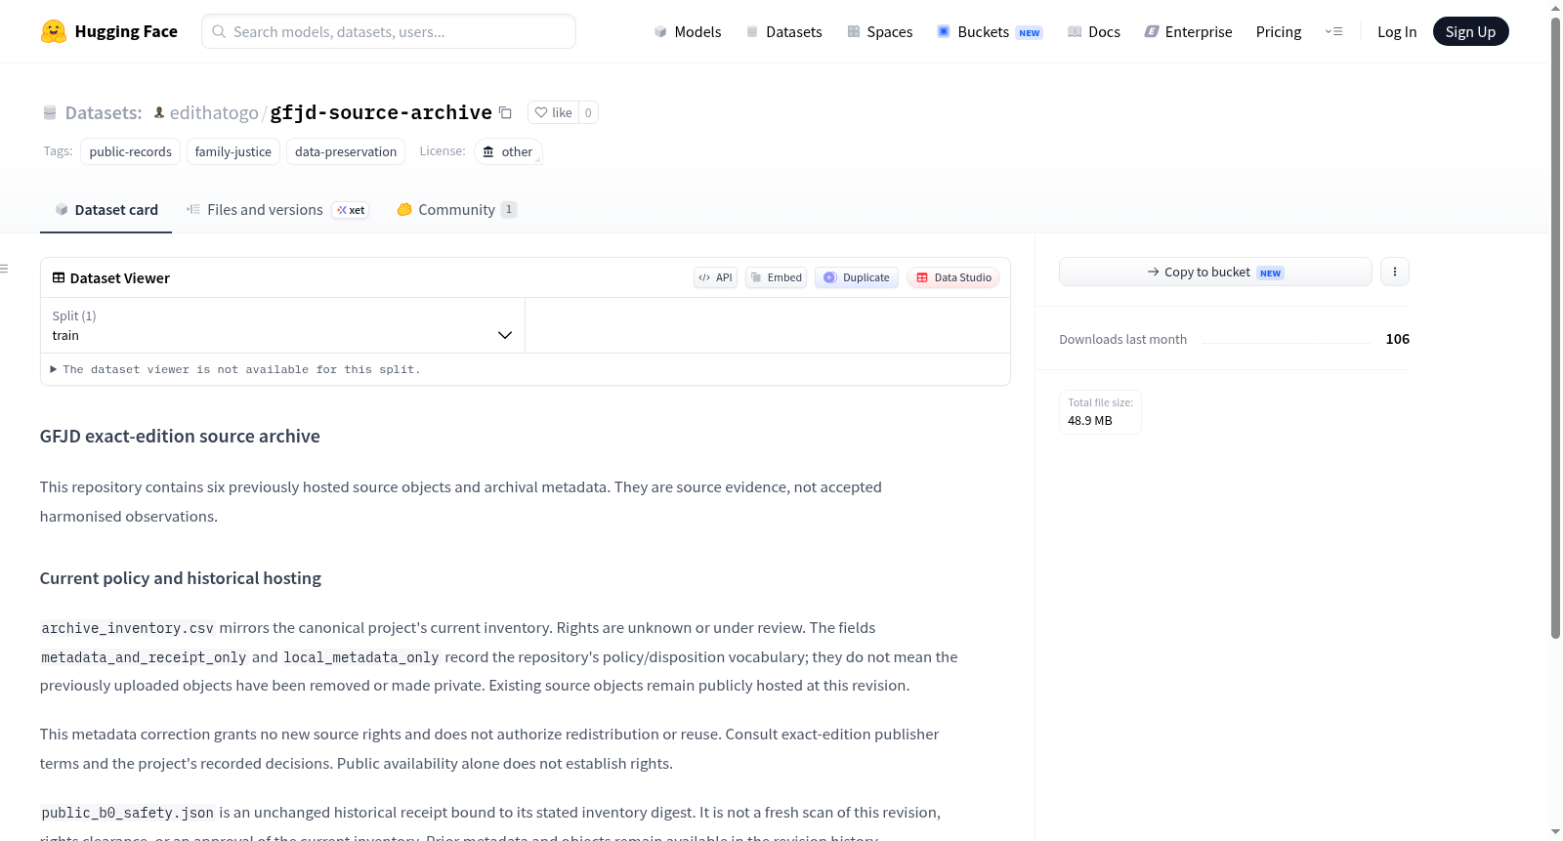Screen dimensions: 1563x841
Task: Click Copy to bucket button
Action: (1215, 272)
